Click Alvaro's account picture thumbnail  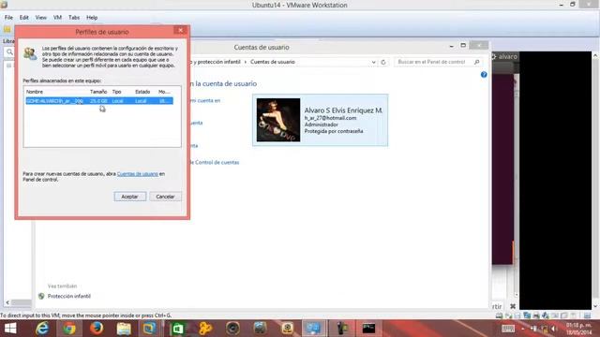point(278,120)
